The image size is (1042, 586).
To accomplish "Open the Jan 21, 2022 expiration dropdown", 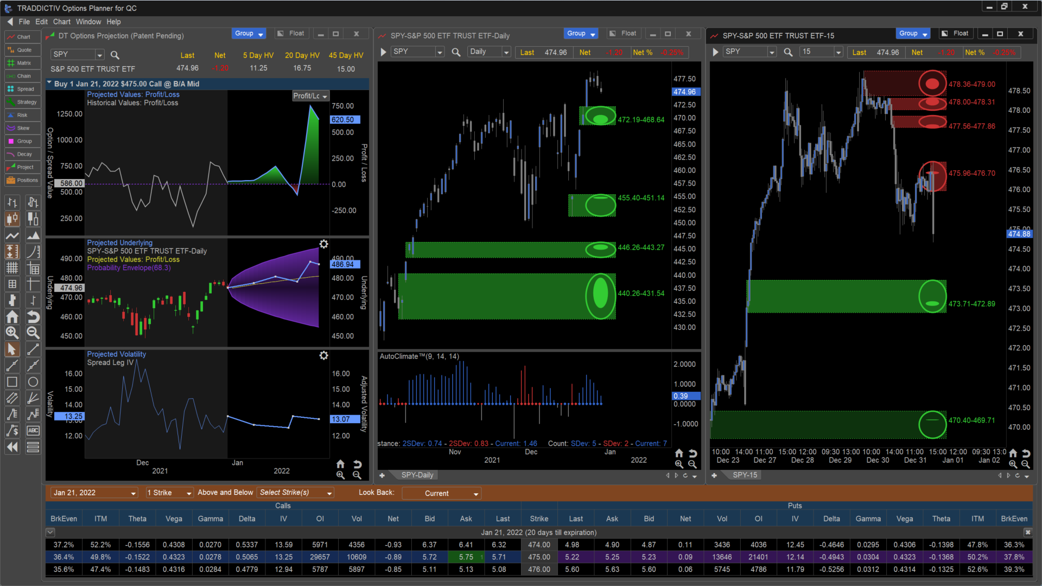I will 94,493.
